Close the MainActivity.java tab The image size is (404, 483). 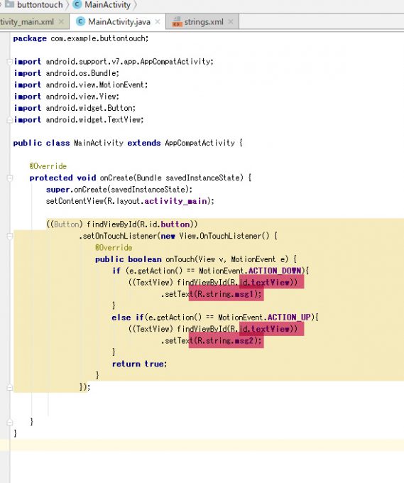(158, 21)
